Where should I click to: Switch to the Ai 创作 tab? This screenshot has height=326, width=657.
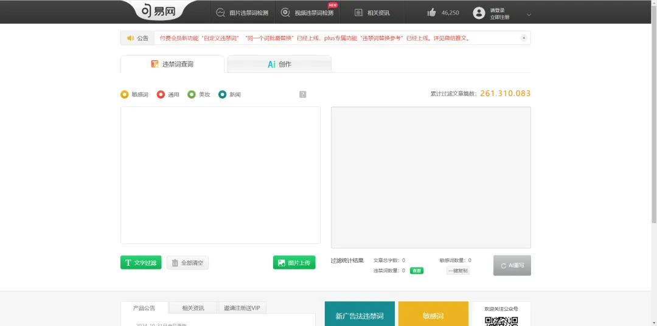[x=279, y=64]
